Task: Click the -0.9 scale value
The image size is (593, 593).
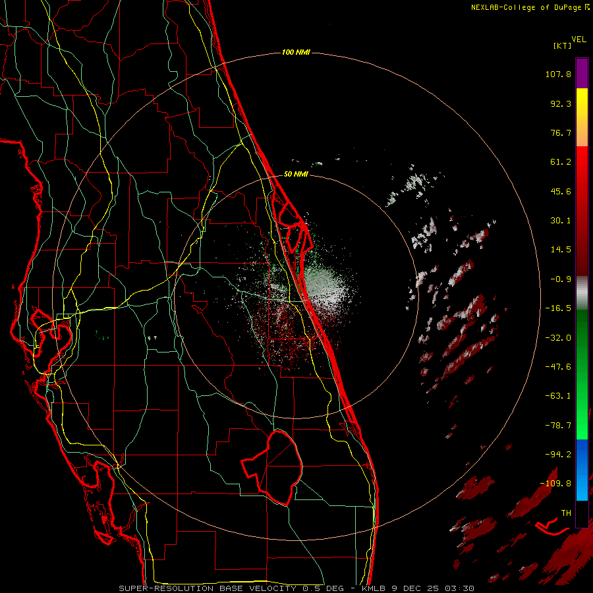Action: [x=561, y=279]
